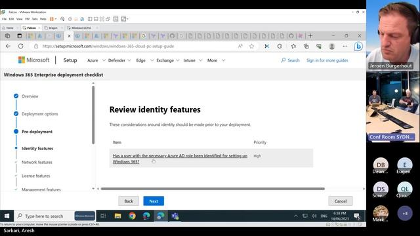Select Identity features sub-step
The width and height of the screenshot is (420, 236).
pos(37,148)
